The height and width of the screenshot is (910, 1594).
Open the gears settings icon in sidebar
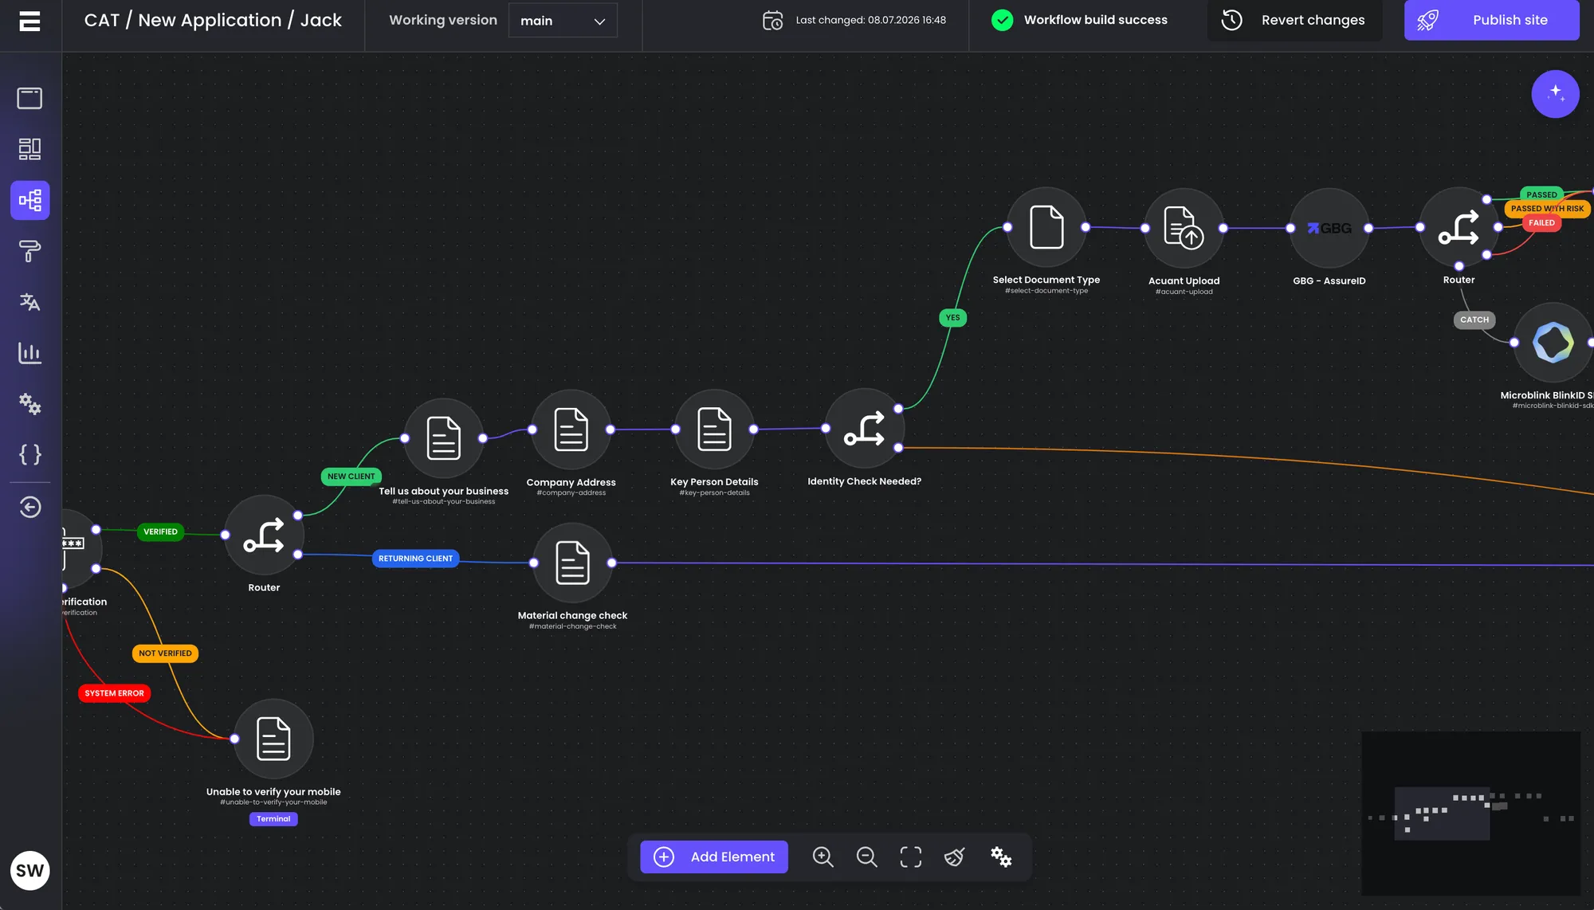tap(29, 404)
